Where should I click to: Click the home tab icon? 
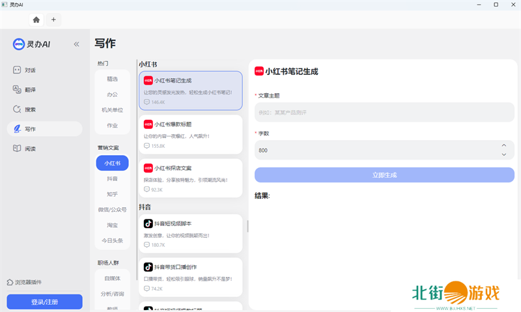click(x=36, y=20)
